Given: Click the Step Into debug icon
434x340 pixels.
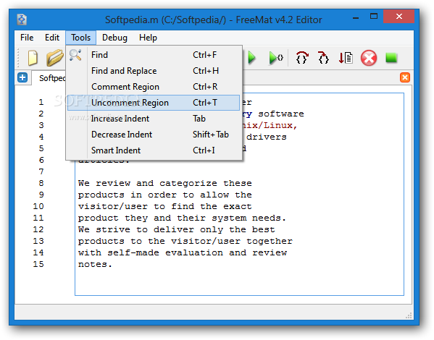Looking at the screenshot, I should [x=323, y=58].
